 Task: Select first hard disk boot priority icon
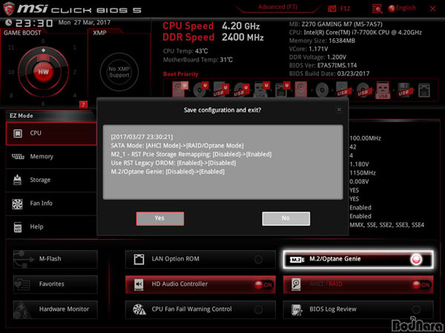pos(179,90)
